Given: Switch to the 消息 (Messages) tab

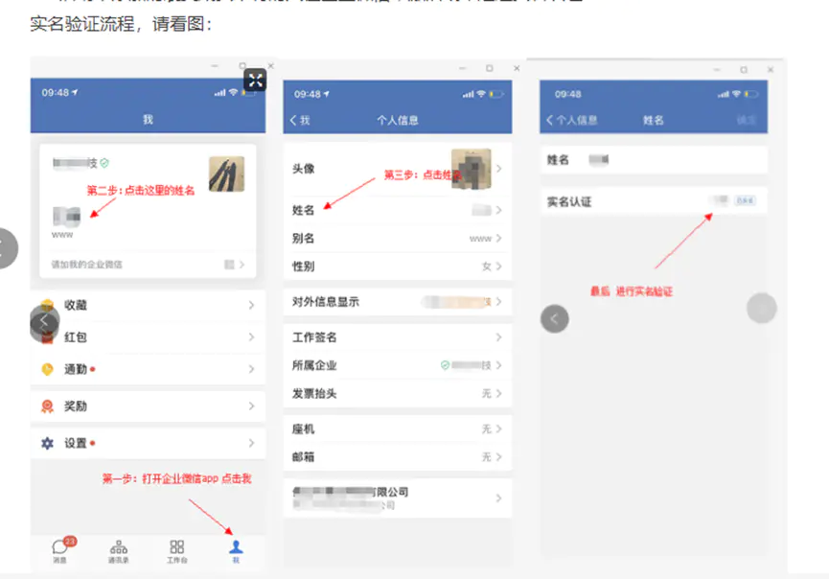Looking at the screenshot, I should click(60, 546).
